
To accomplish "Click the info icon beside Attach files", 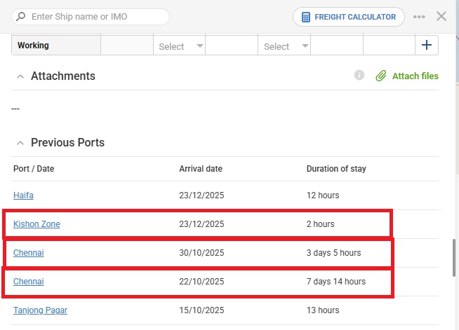I will coord(359,75).
